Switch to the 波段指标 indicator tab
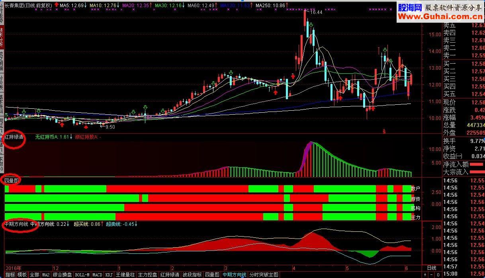This screenshot has height=278, width=485. tap(192, 275)
